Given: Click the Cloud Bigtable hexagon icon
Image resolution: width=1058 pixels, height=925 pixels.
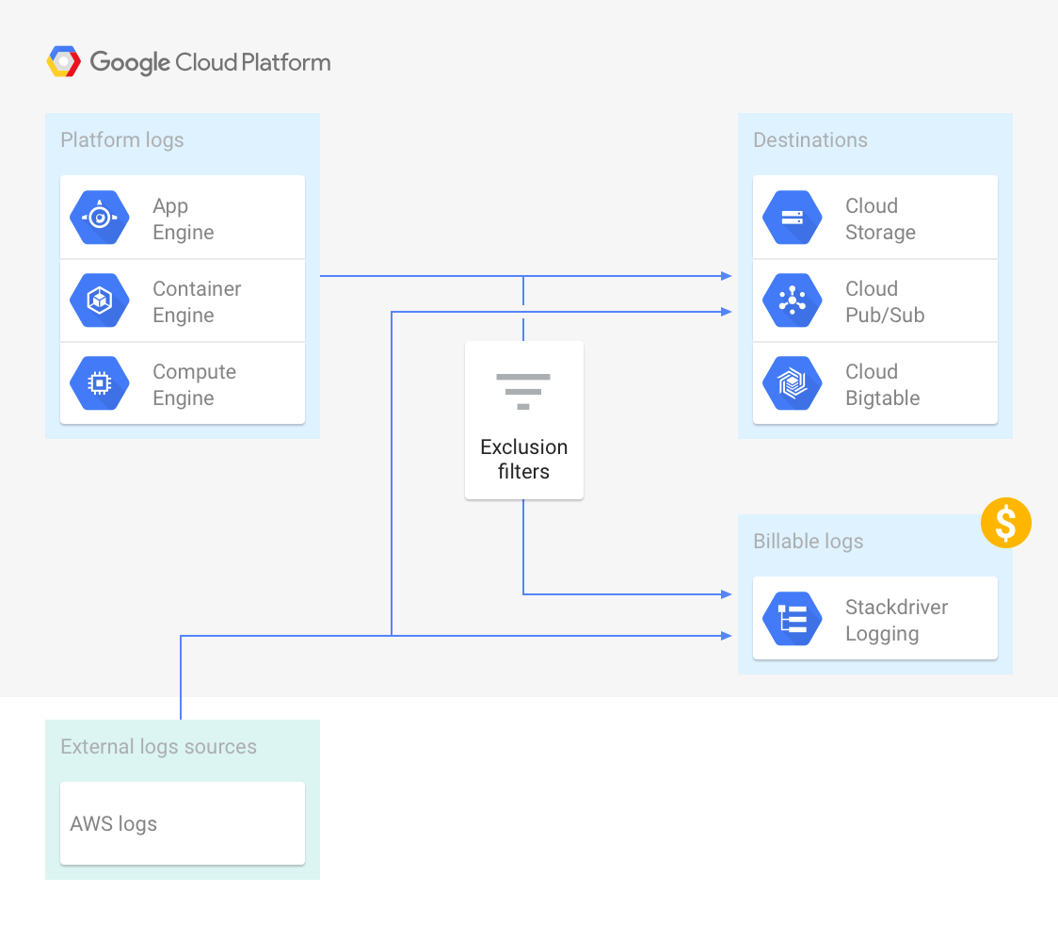Looking at the screenshot, I should [x=793, y=383].
